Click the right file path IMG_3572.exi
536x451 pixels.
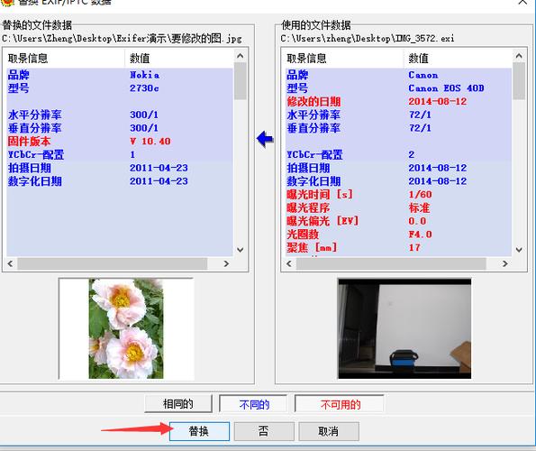point(368,38)
